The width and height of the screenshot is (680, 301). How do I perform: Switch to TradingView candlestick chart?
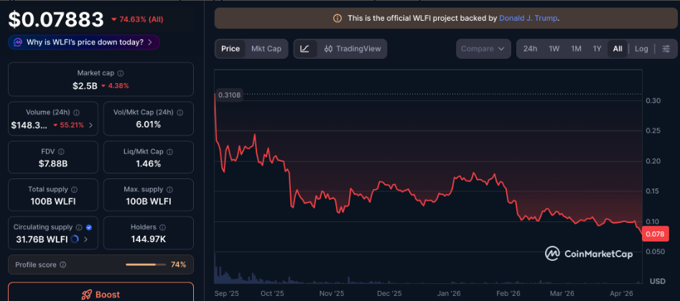pos(353,49)
